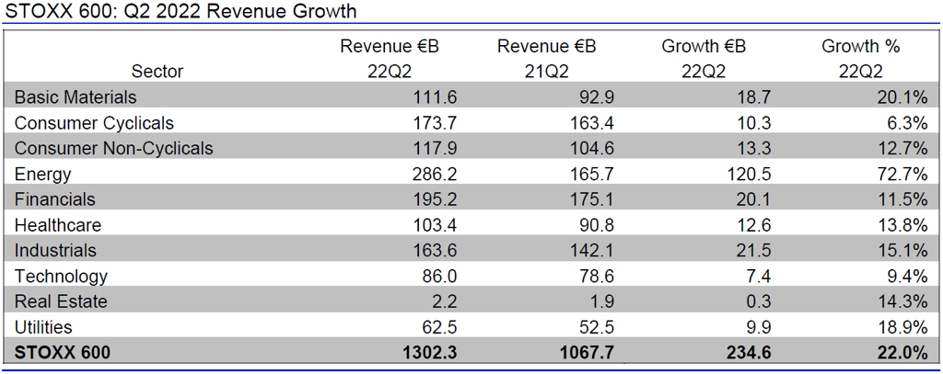The height and width of the screenshot is (374, 943).
Task: Select Energy 21Q2 revenue 165.7
Action: (x=590, y=174)
